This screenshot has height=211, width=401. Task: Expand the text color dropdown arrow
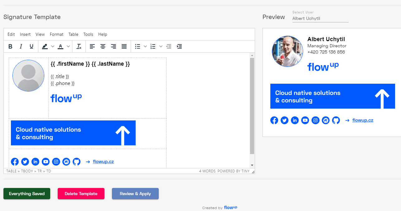(x=69, y=46)
